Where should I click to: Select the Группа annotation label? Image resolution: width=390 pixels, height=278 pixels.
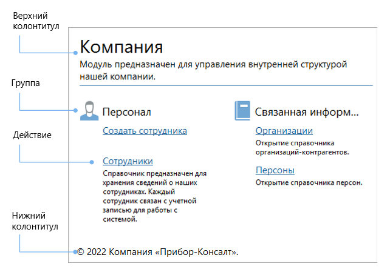point(26,84)
